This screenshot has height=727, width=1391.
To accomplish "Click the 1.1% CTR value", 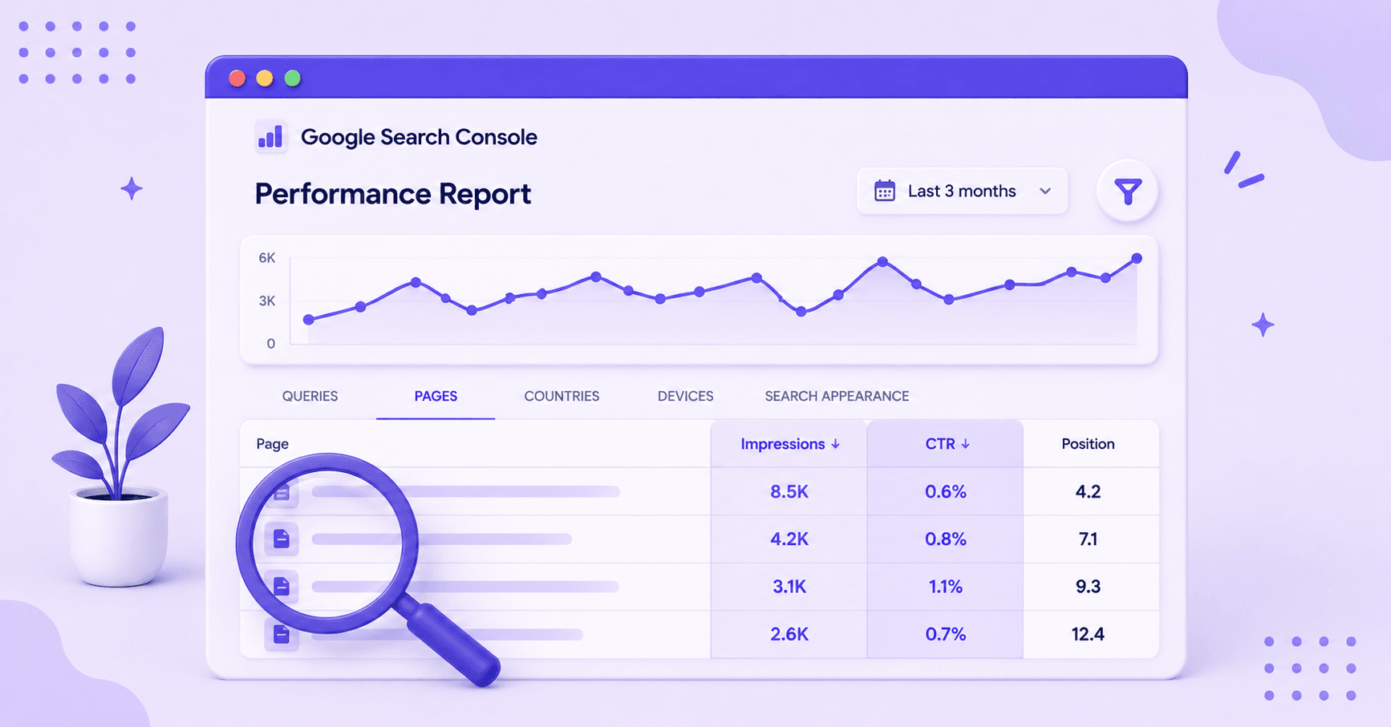I will pos(946,587).
